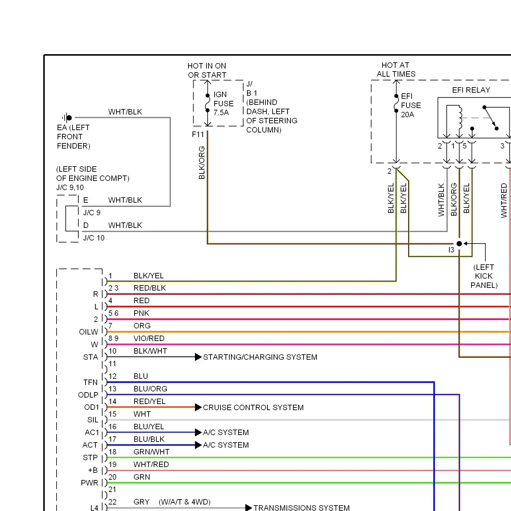Click the OILW terminal label
511x511 pixels.
point(89,332)
